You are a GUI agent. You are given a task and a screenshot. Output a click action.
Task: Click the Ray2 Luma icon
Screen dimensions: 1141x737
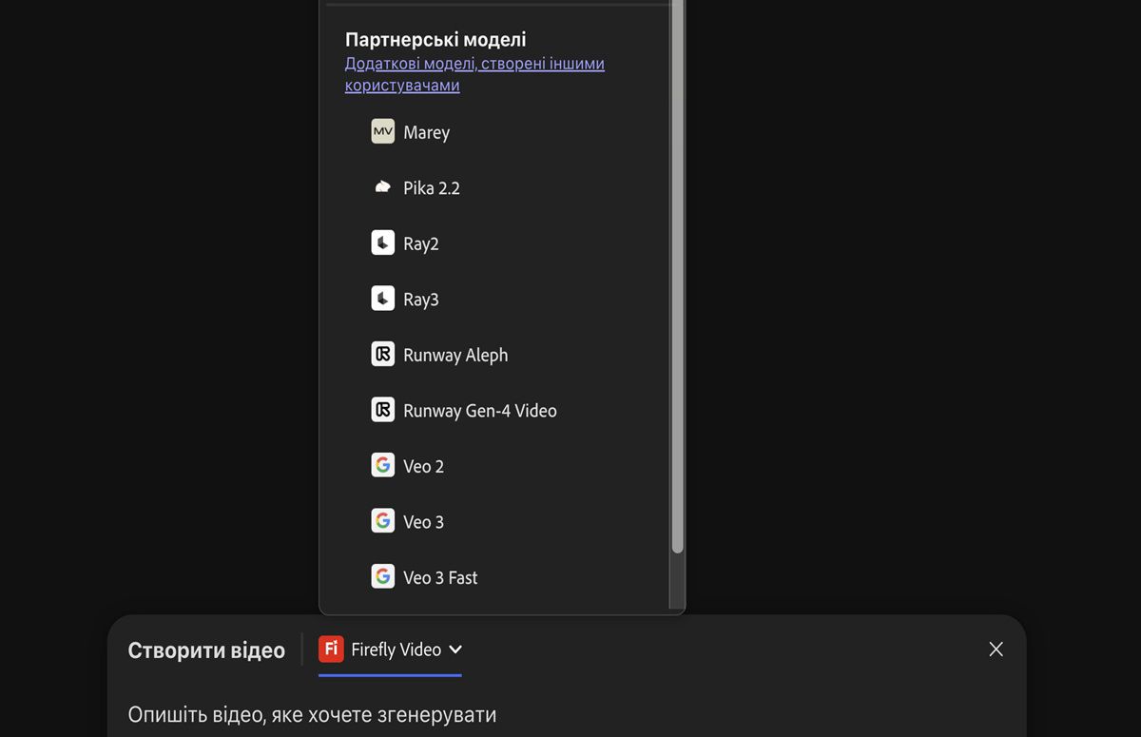(x=382, y=243)
